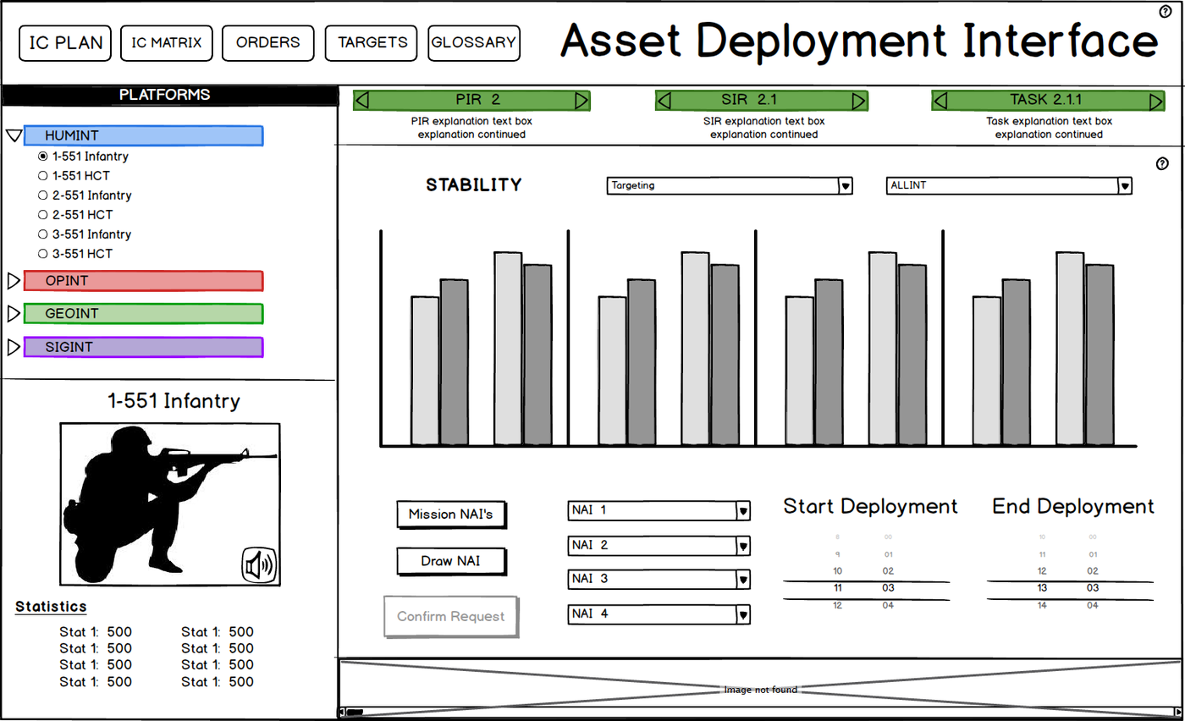Viewport: 1185px width, 721px height.
Task: Collapse the HUMINT platform group
Action: point(13,135)
